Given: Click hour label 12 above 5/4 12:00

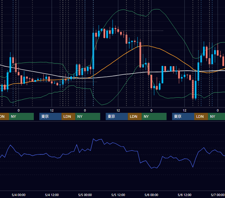Looking at the screenshot, I should tap(52, 111).
